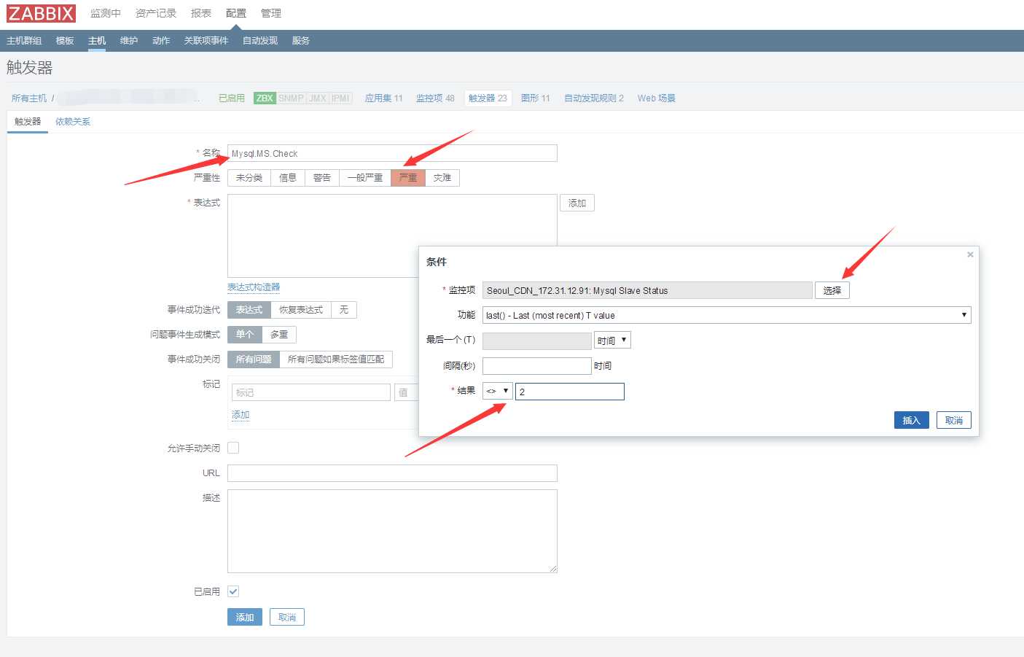Set severity to 信息

(x=288, y=178)
